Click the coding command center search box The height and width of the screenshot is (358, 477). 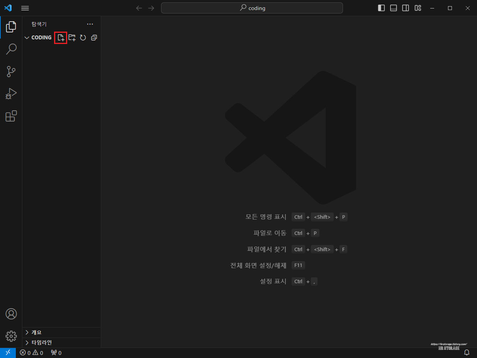point(252,8)
